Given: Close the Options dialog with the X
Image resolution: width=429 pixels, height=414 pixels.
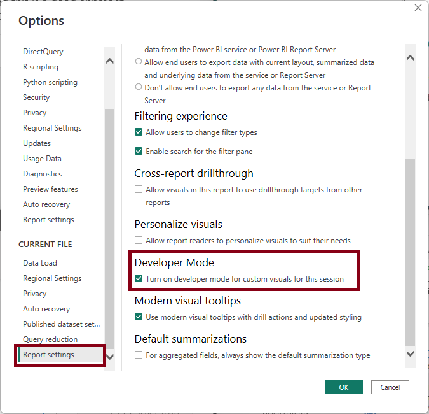Looking at the screenshot, I should pyautogui.click(x=418, y=8).
